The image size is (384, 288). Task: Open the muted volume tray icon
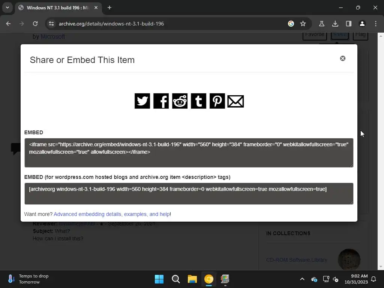point(336,279)
